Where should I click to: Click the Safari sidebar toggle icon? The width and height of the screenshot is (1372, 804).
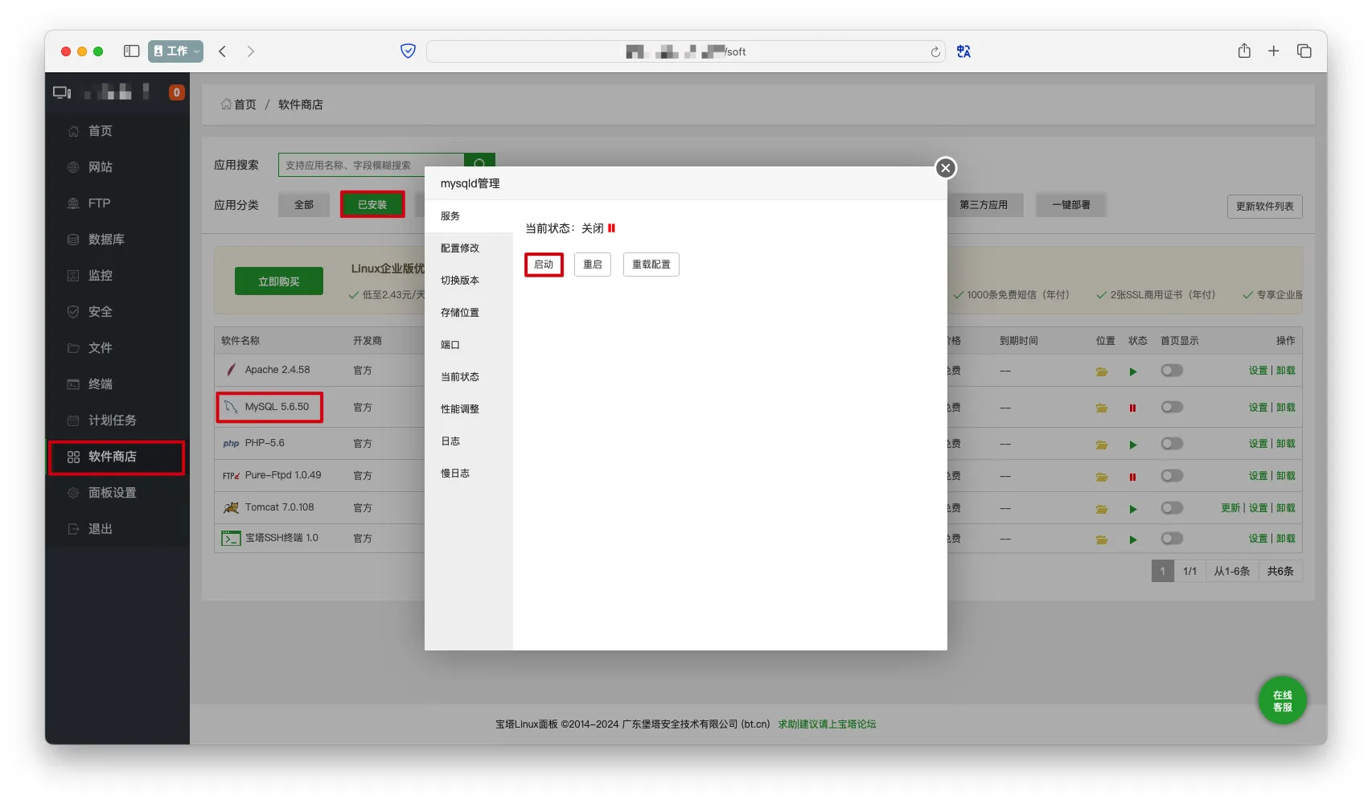click(131, 51)
